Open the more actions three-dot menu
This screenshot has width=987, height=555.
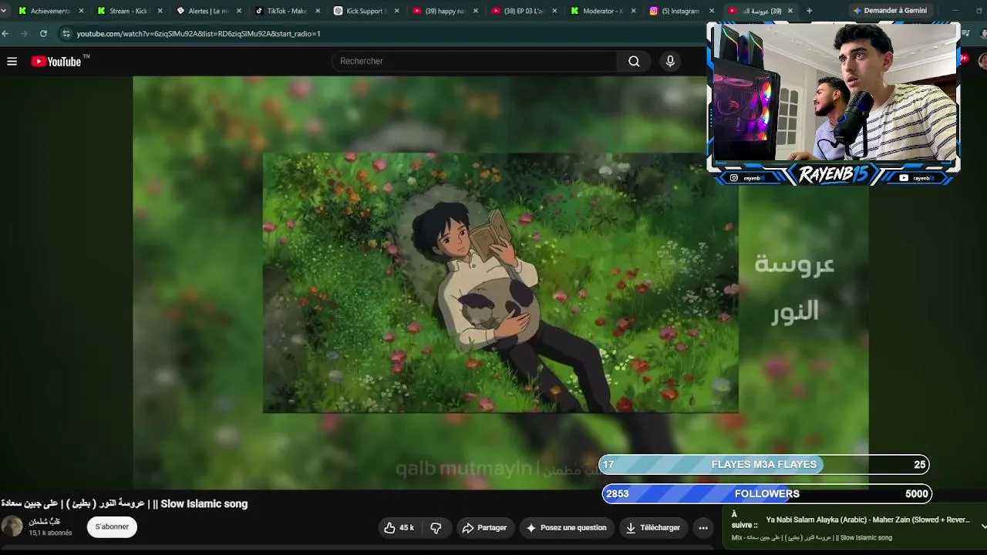703,528
